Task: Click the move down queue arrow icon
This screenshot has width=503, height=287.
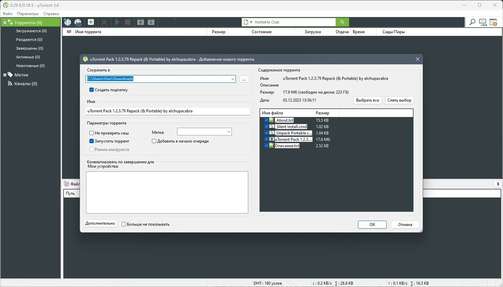Action: click(151, 22)
